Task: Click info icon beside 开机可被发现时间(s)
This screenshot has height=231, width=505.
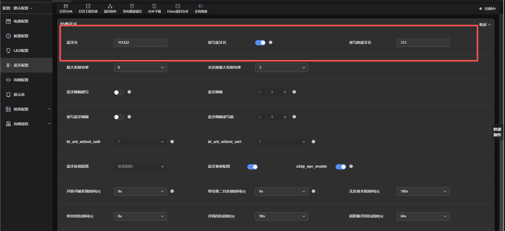Action: (172, 191)
